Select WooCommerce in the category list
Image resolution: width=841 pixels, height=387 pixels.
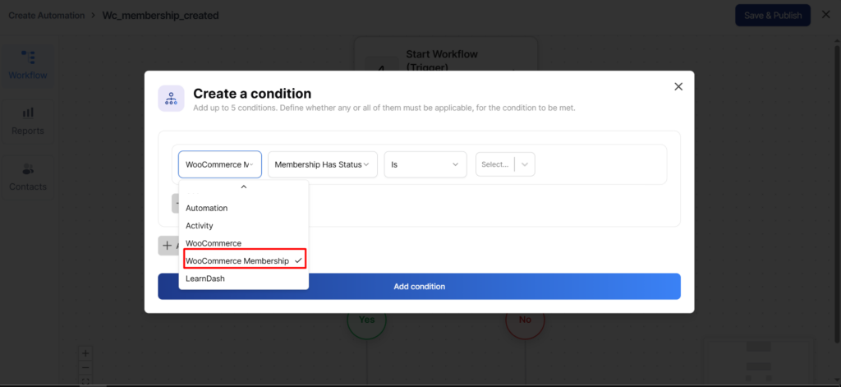point(214,243)
